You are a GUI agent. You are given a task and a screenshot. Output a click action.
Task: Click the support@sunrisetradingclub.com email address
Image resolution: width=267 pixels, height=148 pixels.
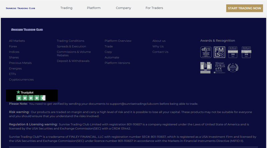pos(135,104)
